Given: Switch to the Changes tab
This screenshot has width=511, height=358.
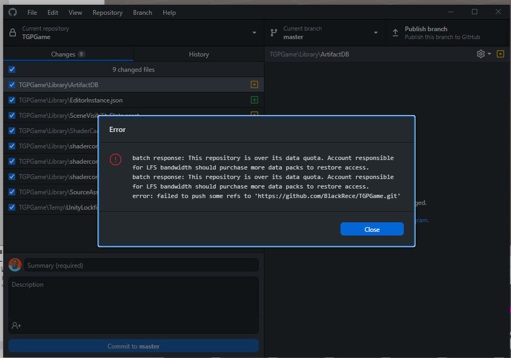Looking at the screenshot, I should point(69,54).
